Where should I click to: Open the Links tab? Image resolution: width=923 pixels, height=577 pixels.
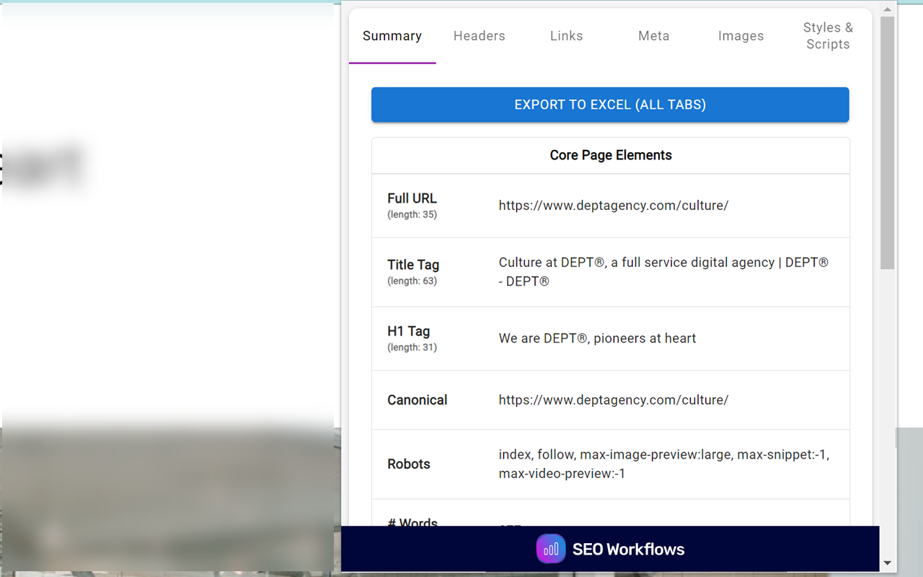coord(567,36)
